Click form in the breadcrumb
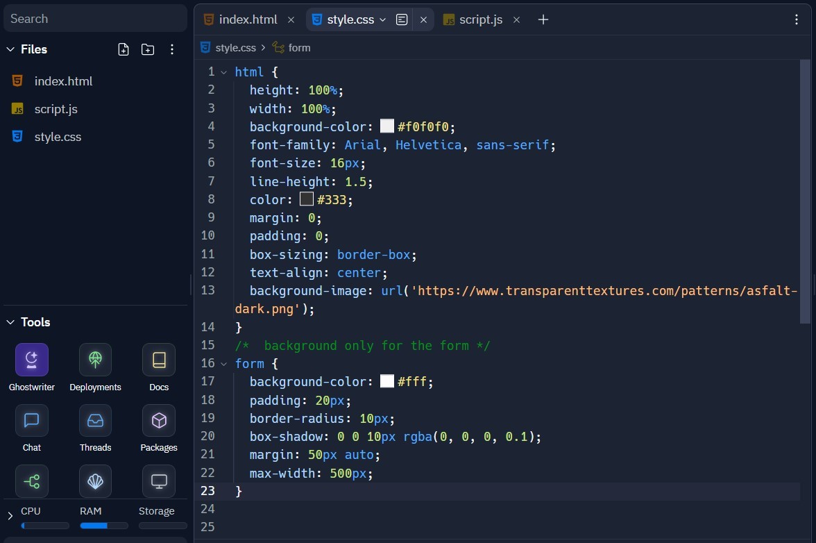 pos(299,48)
